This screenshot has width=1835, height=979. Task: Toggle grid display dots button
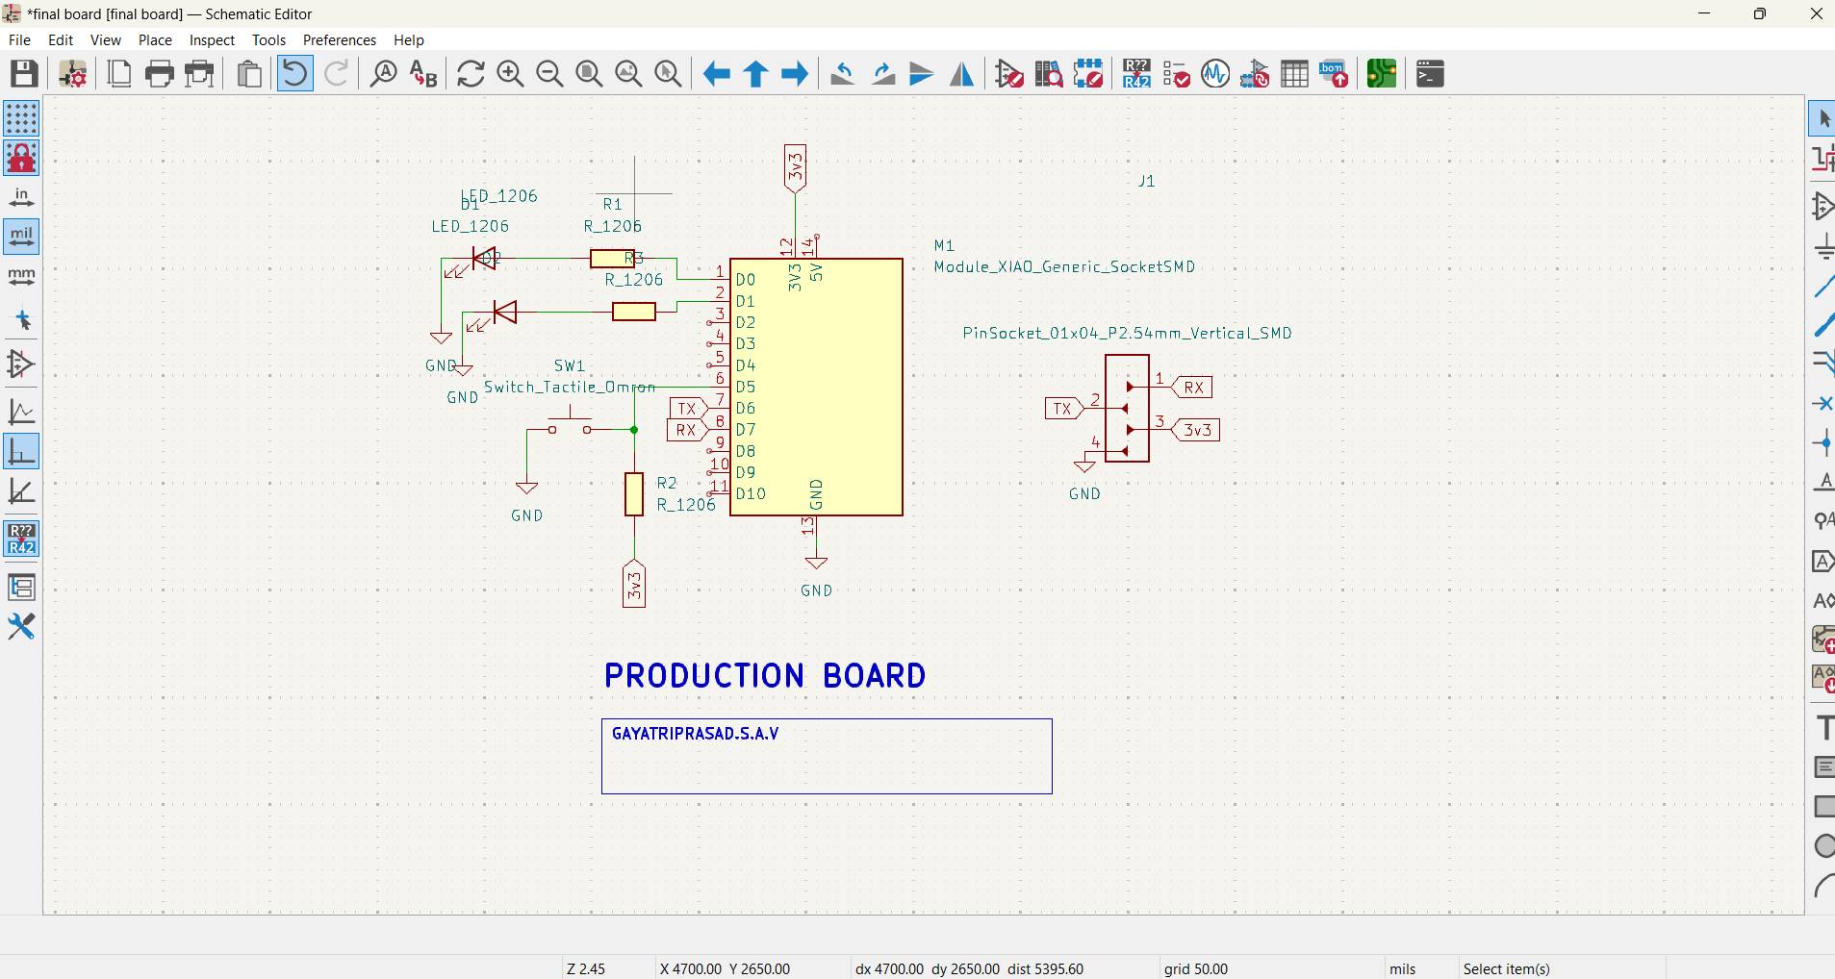tap(21, 118)
